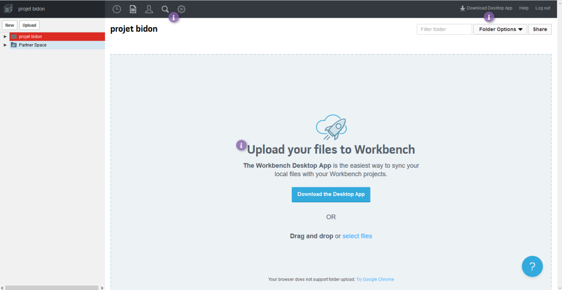
Task: Click the Partner Space folder icon
Action: point(14,45)
